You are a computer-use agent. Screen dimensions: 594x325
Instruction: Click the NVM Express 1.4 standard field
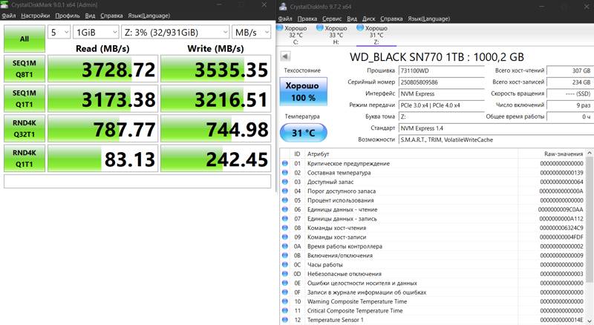(496, 128)
